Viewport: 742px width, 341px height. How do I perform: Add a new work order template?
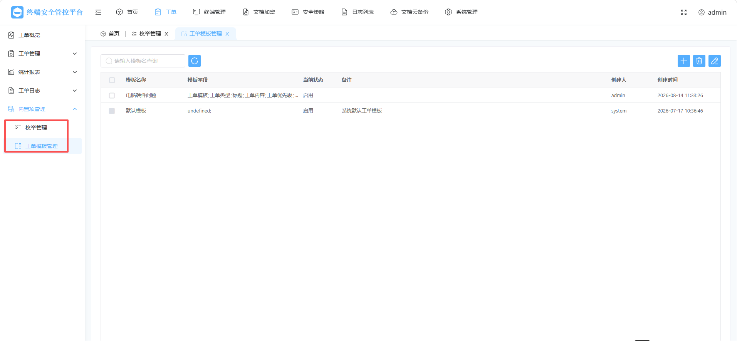click(x=684, y=61)
